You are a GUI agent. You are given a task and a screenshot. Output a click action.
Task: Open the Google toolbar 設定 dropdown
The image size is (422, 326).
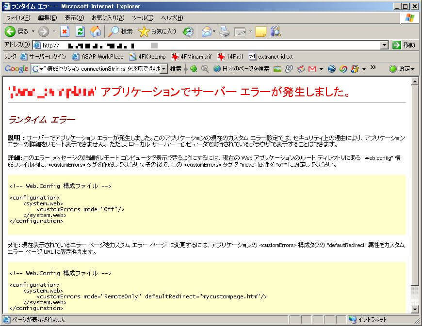pyautogui.click(x=402, y=69)
